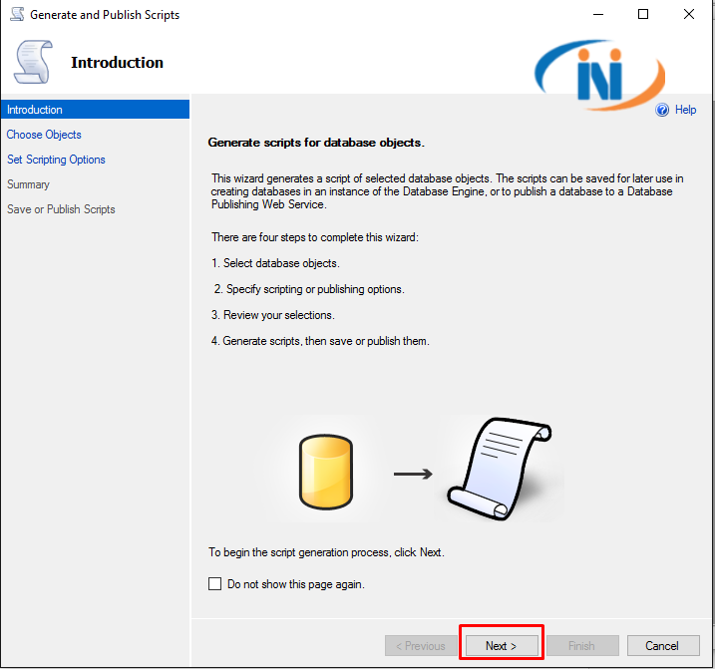715x669 pixels.
Task: Click the large scroll icon beside Introduction heading
Action: [x=33, y=62]
